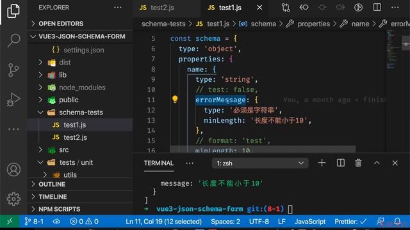Go to next change arrow icon

(340, 7)
